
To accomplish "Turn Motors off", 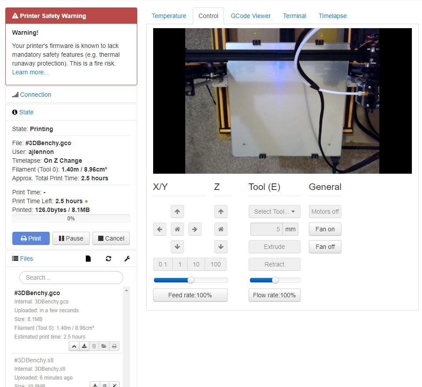I will coord(325,212).
